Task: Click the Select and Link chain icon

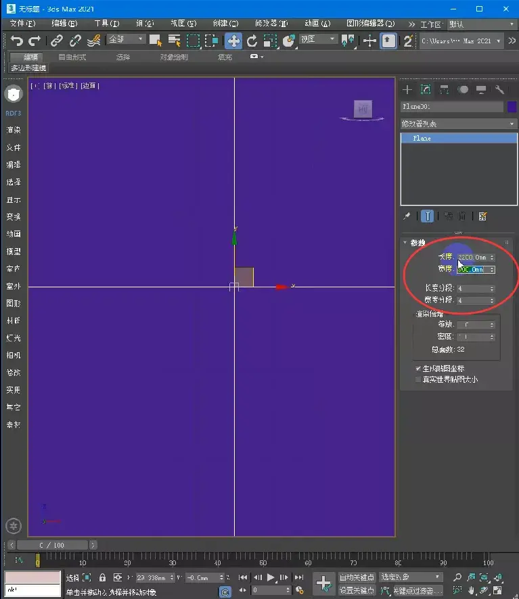Action: click(58, 41)
